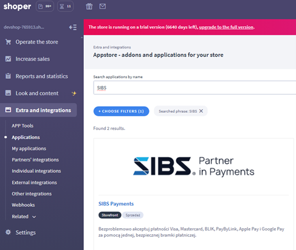Collapse sidebar with the arrow-lines icon

click(73, 27)
